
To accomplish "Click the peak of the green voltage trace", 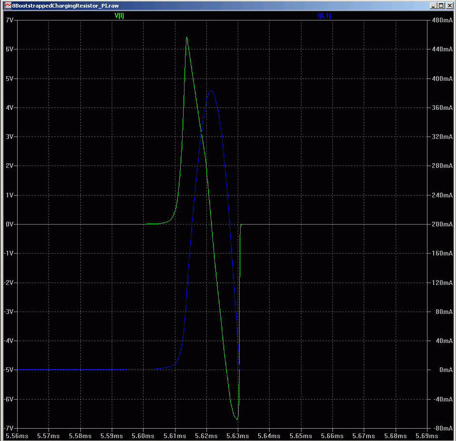I will 186,37.
